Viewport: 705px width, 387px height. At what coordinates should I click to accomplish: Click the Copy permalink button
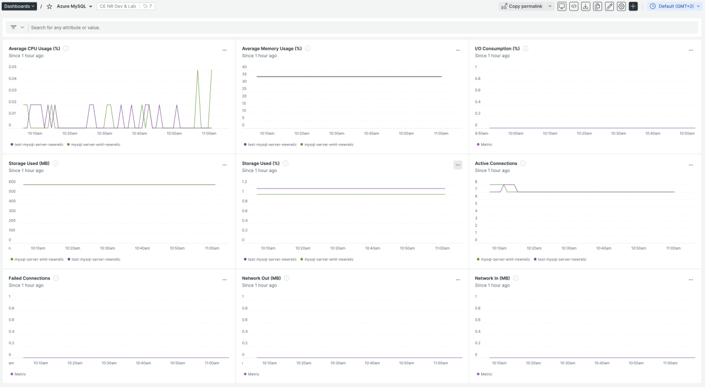pos(521,6)
